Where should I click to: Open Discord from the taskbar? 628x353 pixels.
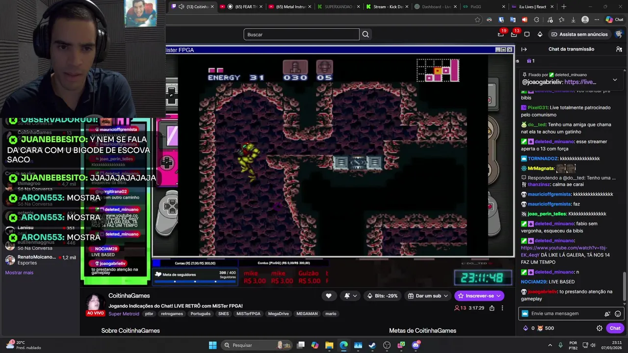(x=416, y=345)
